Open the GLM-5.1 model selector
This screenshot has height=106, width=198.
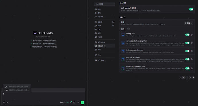(65, 103)
